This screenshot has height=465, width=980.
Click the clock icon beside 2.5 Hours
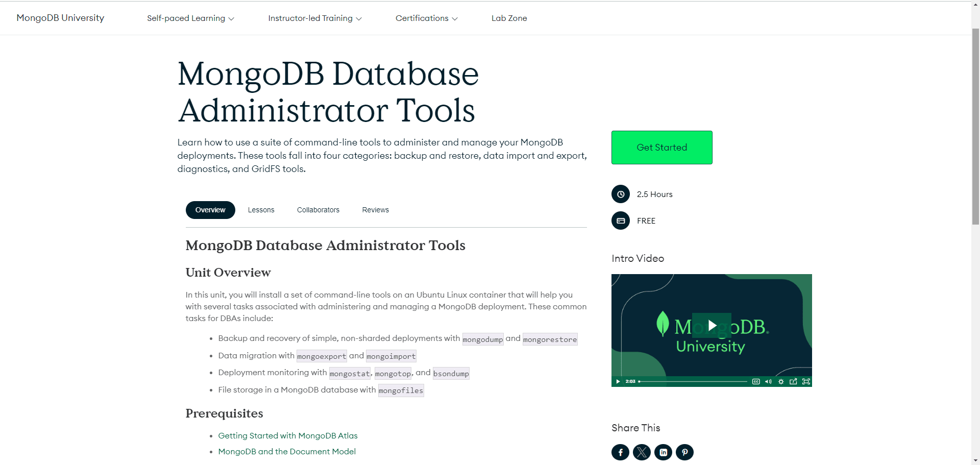(621, 194)
